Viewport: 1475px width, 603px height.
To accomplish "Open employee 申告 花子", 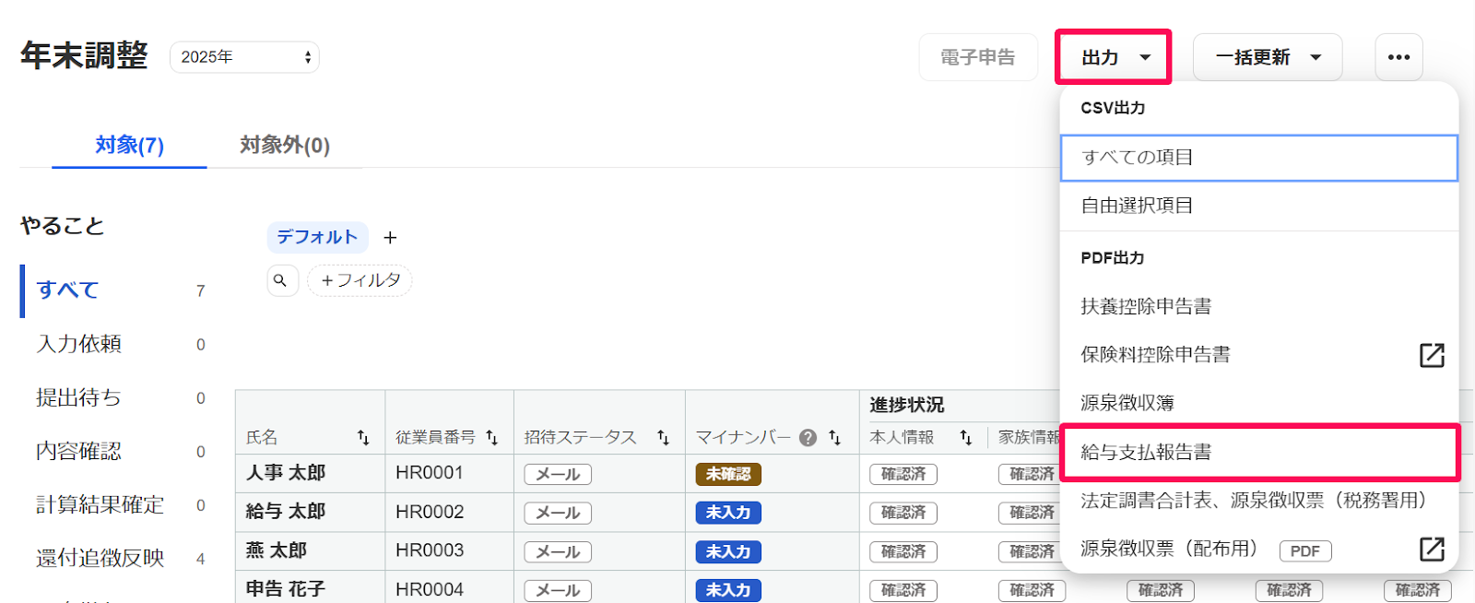I will click(286, 589).
